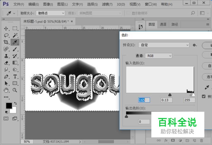Image resolution: width=212 pixels, height=145 pixels.
Task: Open the Edit menu
Action: click(33, 4)
